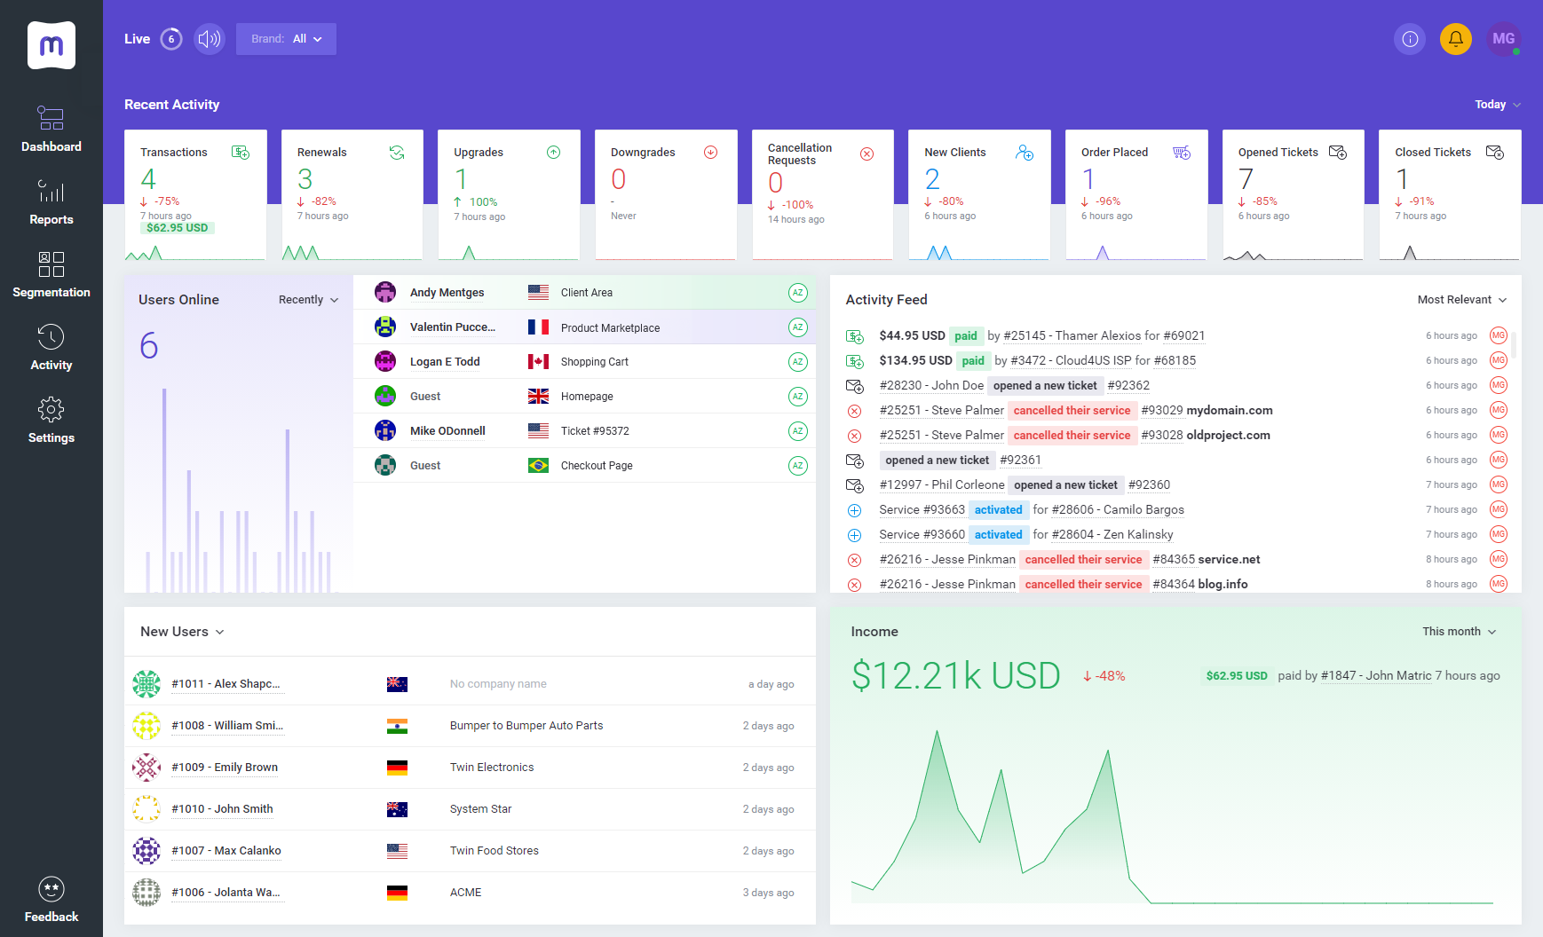Open the info icon in the top bar

pos(1409,39)
